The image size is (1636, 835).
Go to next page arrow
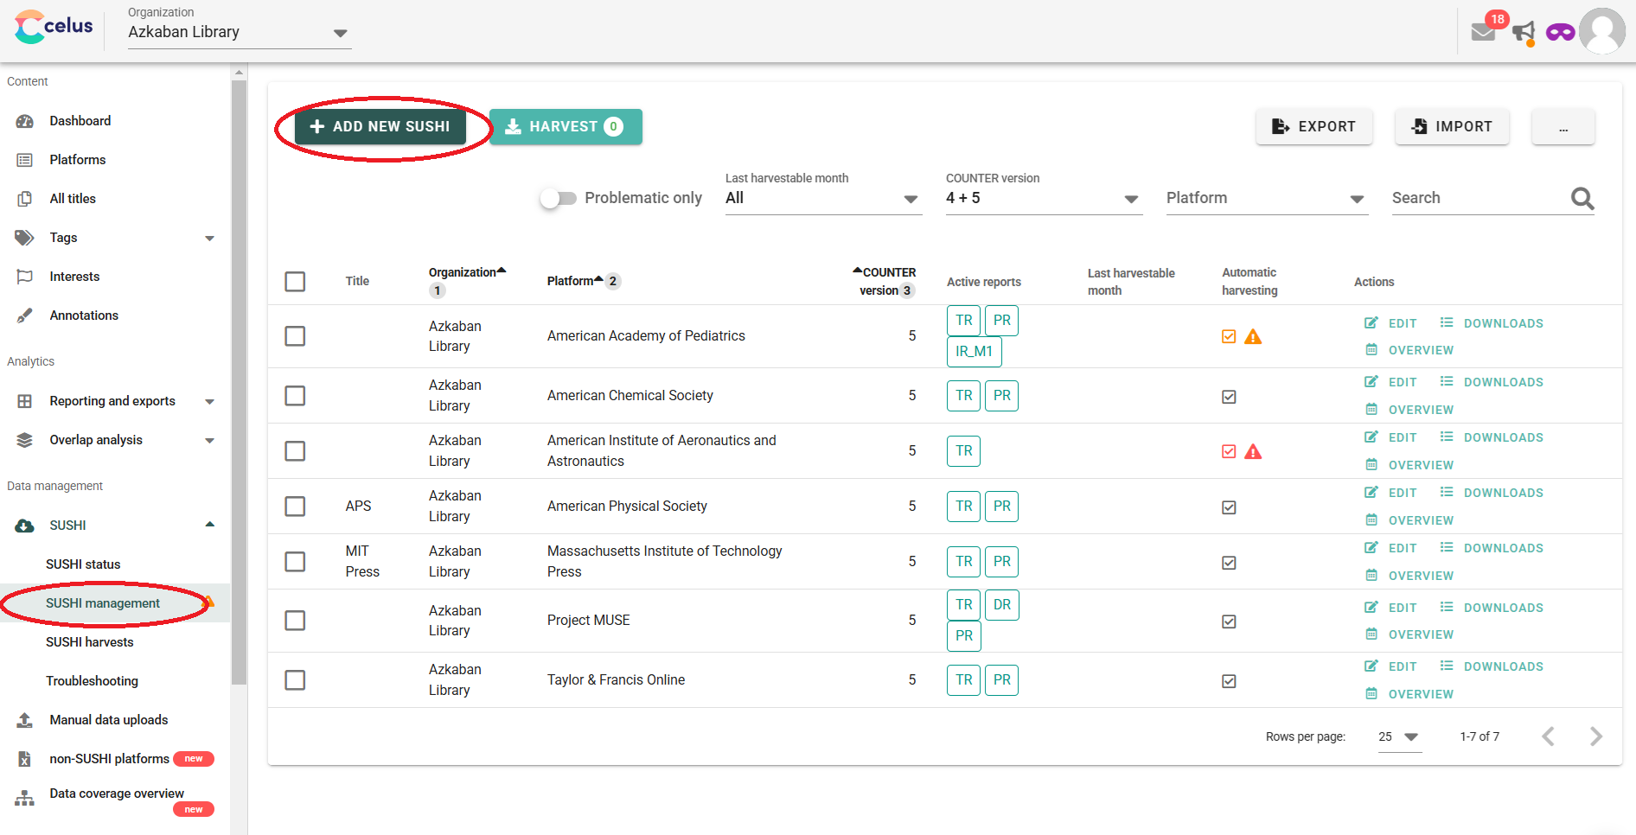click(1596, 736)
